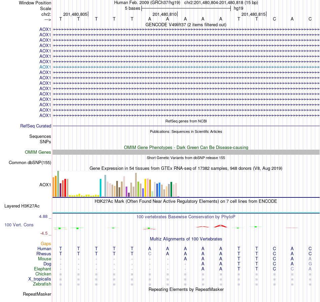Image resolution: width=320 pixels, height=302 pixels.
Task: Click the RepeatMasker track label
Action: pyautogui.click(x=37, y=294)
